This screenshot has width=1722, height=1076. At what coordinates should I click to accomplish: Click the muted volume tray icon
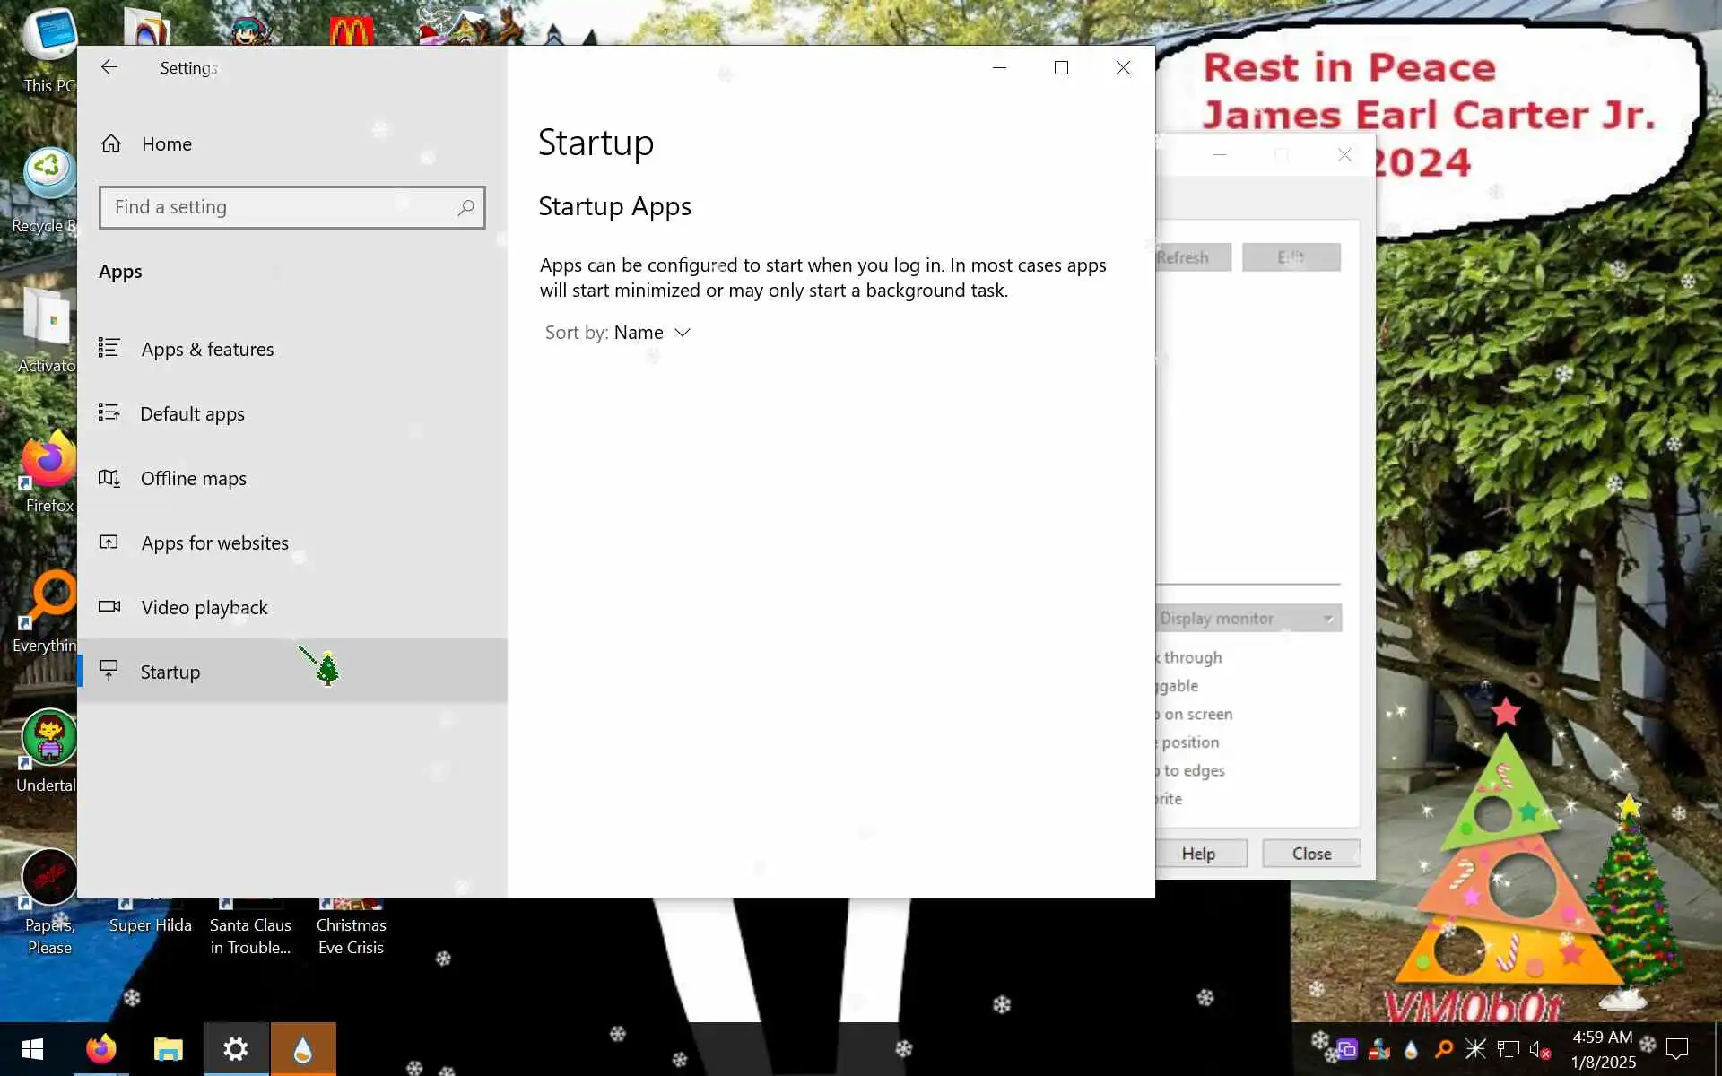tap(1540, 1049)
